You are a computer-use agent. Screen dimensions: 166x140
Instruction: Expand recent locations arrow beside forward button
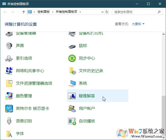[18, 12]
